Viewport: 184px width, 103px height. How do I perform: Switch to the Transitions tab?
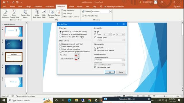coord(38,7)
